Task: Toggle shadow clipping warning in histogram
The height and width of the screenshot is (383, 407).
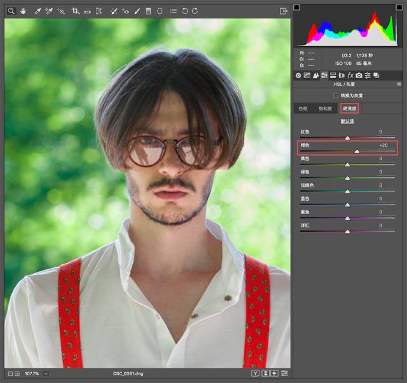Action: coord(297,8)
